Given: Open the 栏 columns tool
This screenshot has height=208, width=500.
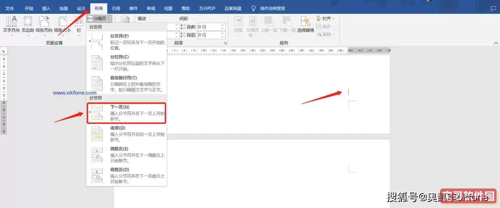Looking at the screenshot, I should pos(79,26).
